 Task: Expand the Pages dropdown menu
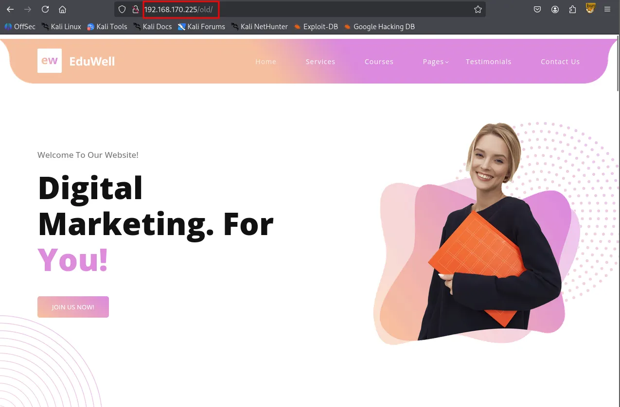[435, 62]
